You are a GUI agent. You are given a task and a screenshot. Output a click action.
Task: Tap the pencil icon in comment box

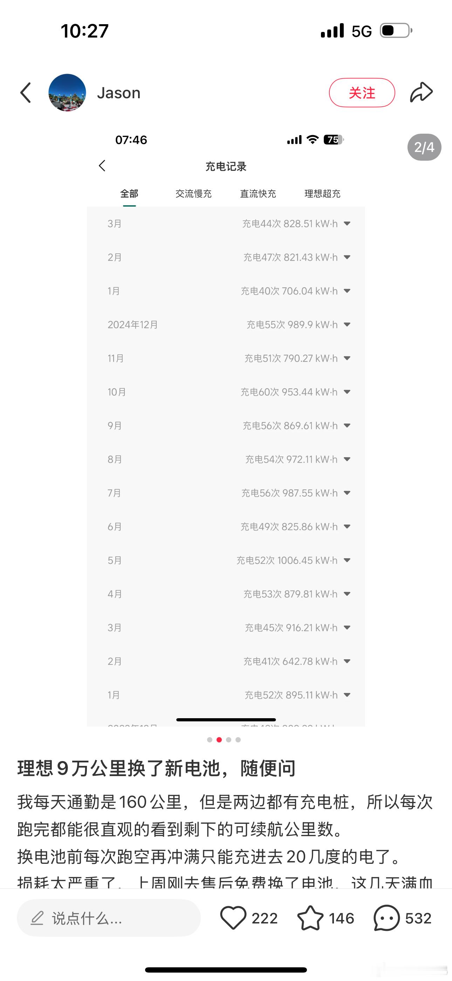37,918
